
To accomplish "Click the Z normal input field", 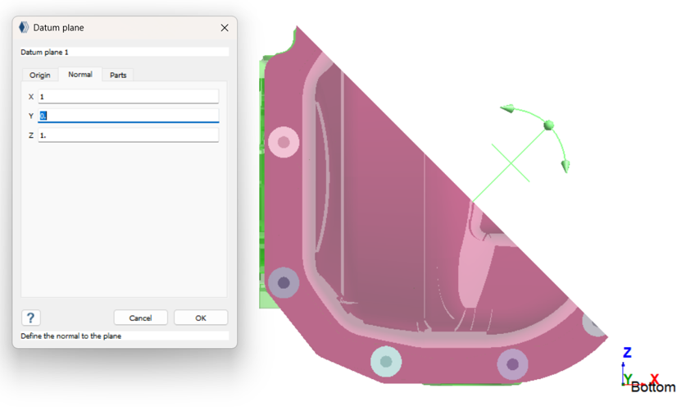I will pyautogui.click(x=128, y=135).
